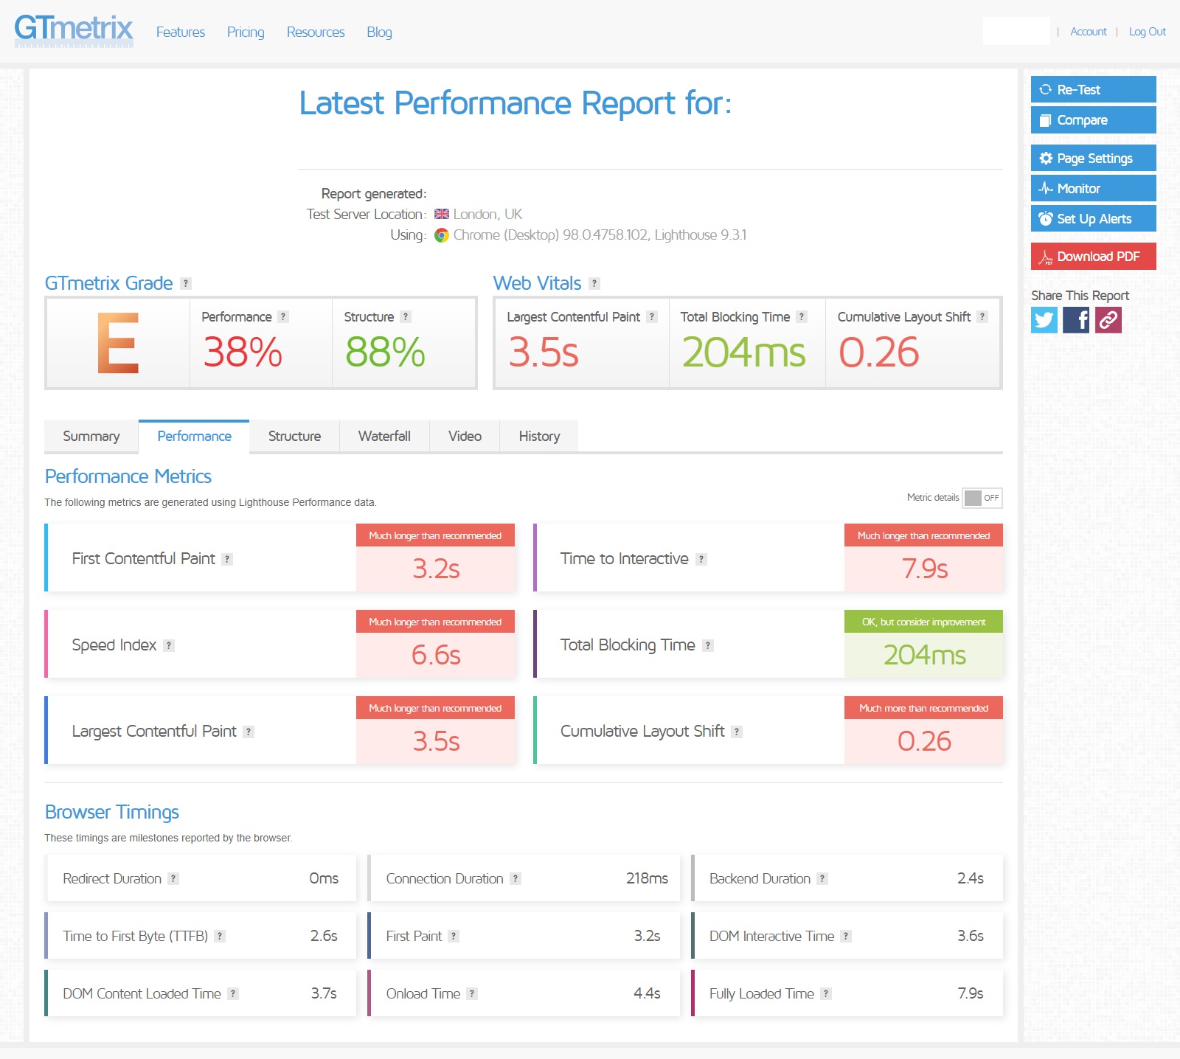The image size is (1180, 1059).
Task: Toggle the Metric details switch
Action: [x=982, y=498]
